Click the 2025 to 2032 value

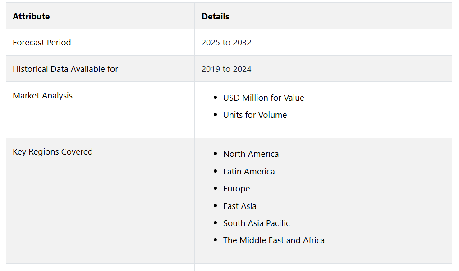[226, 43]
